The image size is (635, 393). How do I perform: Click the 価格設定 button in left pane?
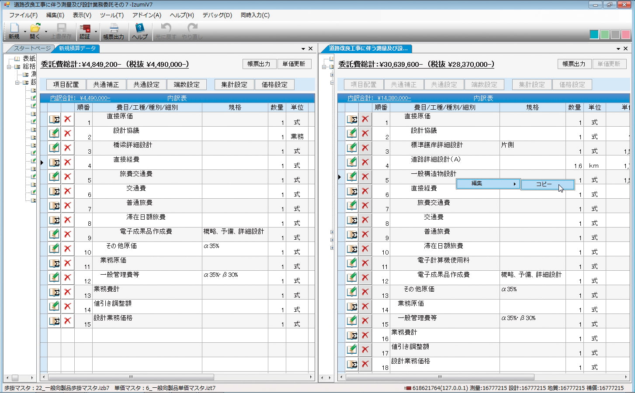point(274,85)
